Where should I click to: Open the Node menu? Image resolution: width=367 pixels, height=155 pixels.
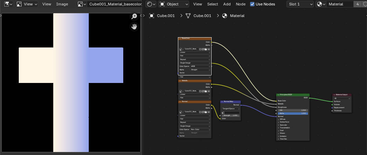[241, 4]
